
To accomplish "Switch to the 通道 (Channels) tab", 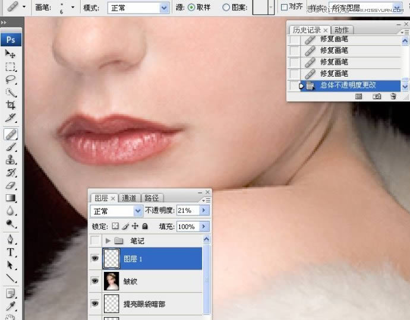I will point(129,198).
